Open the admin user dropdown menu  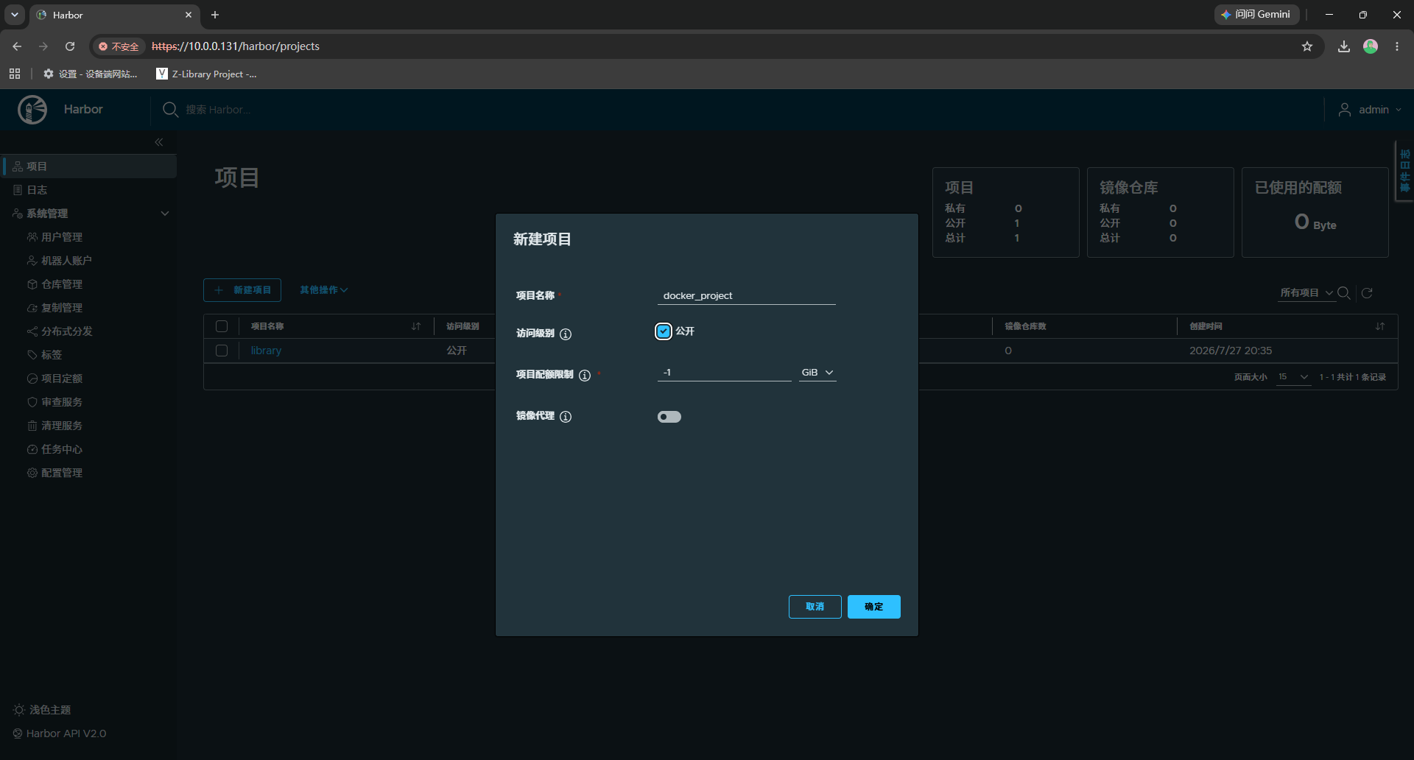(1370, 110)
